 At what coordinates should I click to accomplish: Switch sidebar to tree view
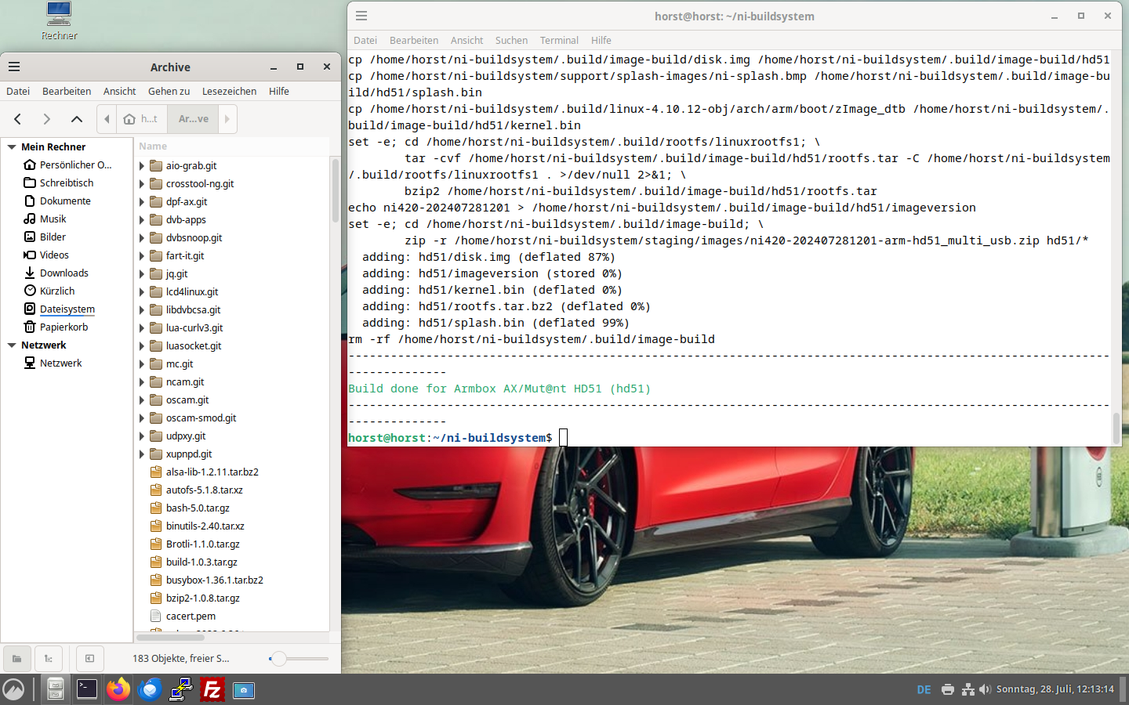[49, 659]
